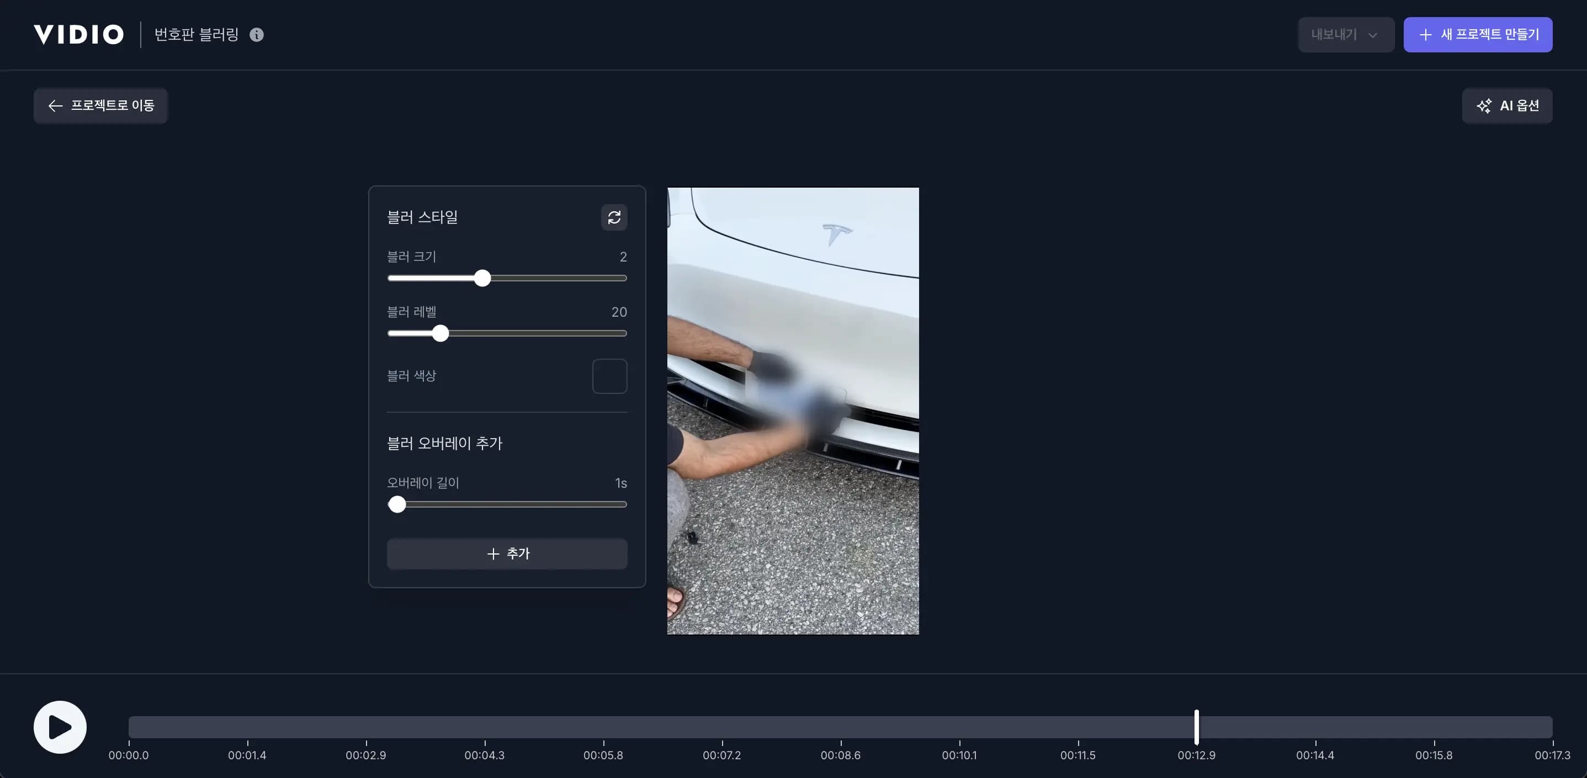
Task: Click the refresh icon in 블러 스타일 panel
Action: coord(614,217)
